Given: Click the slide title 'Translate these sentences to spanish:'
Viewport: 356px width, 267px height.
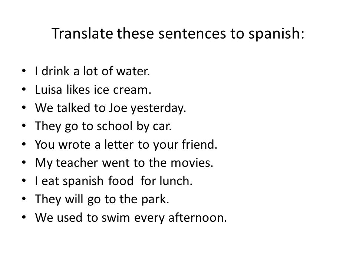Looking at the screenshot, I should click(x=178, y=34).
